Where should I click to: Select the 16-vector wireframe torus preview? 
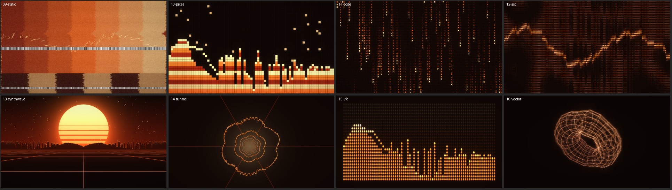(587, 142)
